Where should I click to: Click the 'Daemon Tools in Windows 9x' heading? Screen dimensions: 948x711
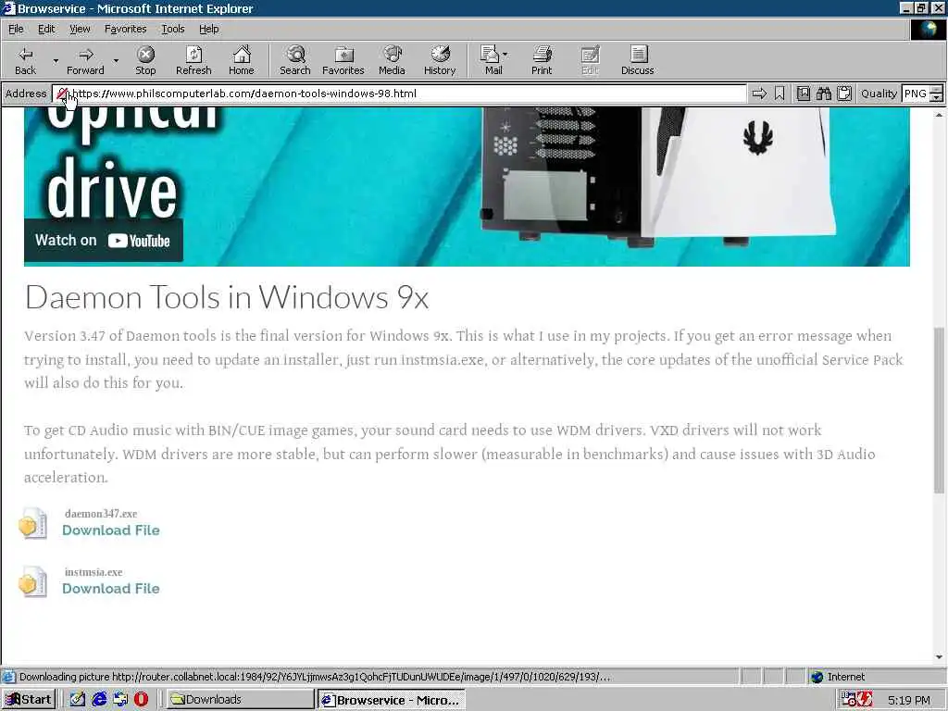pyautogui.click(x=227, y=297)
